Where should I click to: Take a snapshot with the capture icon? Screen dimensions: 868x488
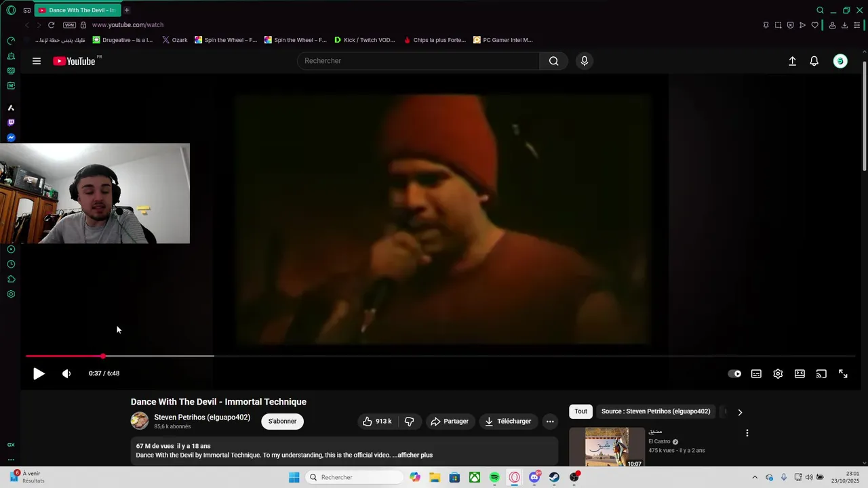coord(778,25)
